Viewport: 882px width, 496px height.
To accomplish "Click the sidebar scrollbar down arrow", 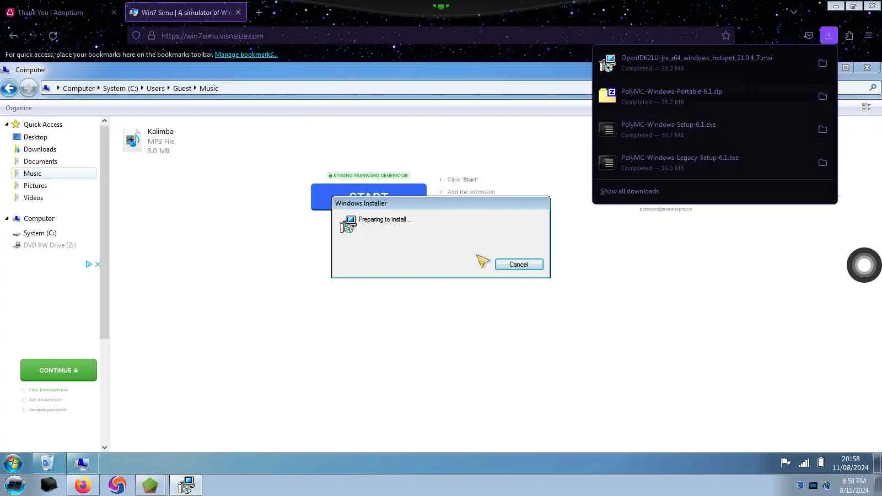I will point(104,448).
